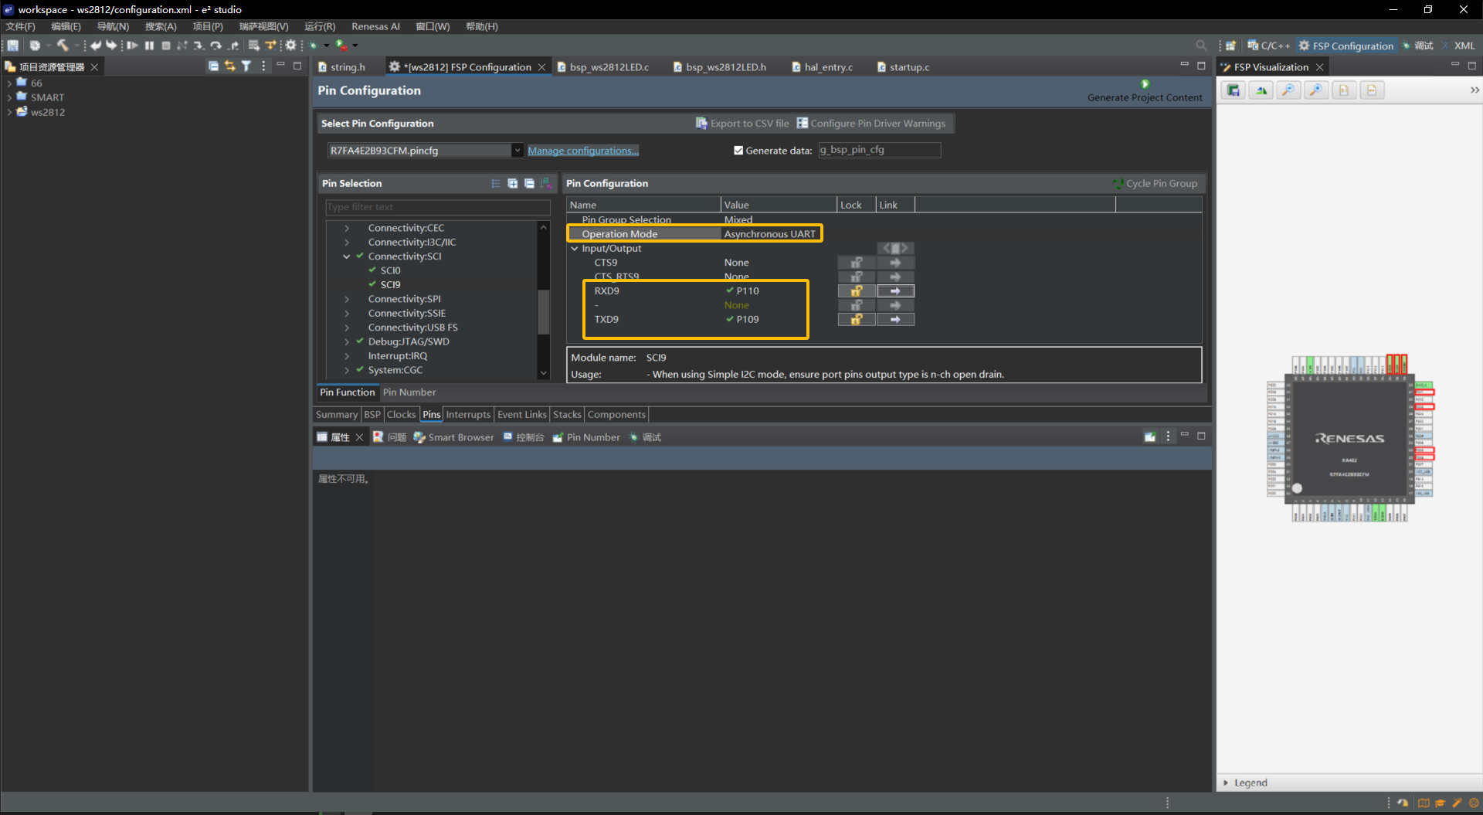Open the Open Perspective icon

(1230, 46)
